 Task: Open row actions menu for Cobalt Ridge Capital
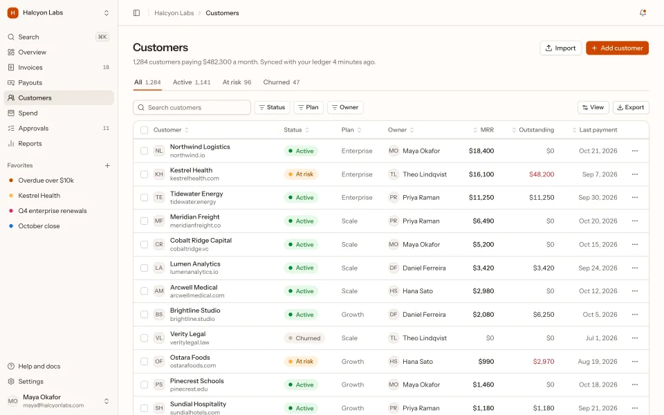click(635, 244)
